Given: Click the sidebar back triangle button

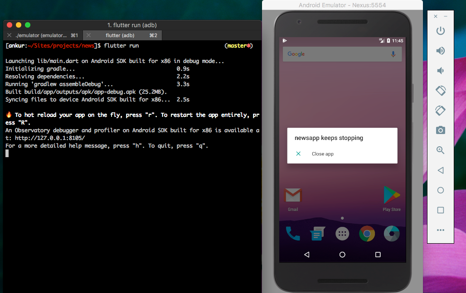Looking at the screenshot, I should 441,170.
